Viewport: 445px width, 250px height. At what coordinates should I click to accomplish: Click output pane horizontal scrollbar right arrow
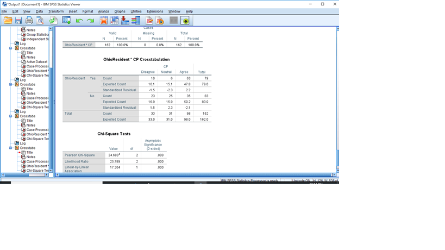(334, 175)
